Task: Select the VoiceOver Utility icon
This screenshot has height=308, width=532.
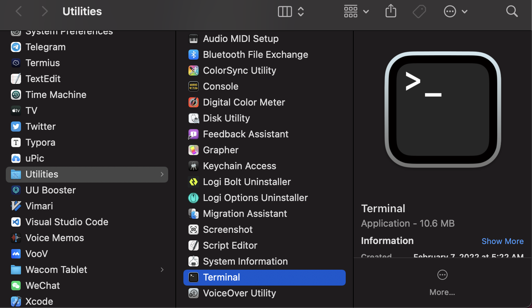Action: click(194, 293)
